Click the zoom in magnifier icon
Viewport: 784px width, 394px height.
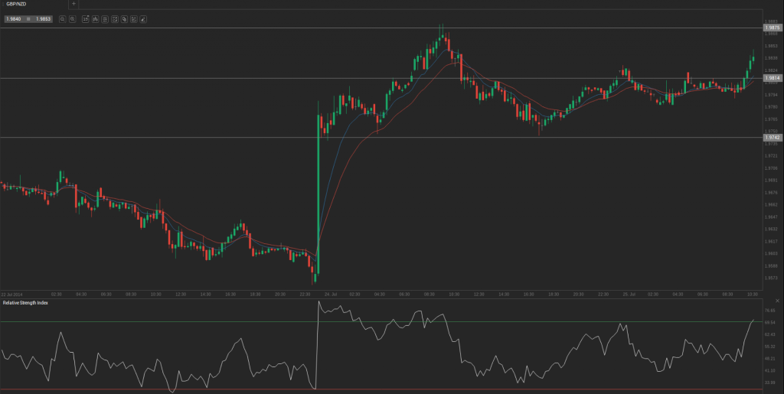tap(72, 19)
